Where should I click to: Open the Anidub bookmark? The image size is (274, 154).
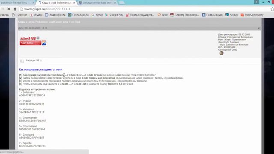[x=232, y=15]
